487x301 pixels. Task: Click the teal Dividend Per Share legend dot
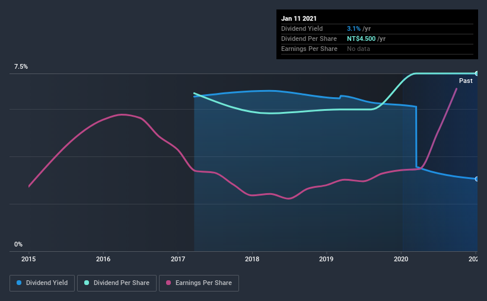click(87, 283)
